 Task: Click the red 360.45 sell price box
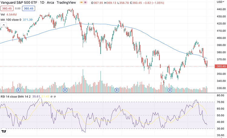pyautogui.click(x=7, y=8)
